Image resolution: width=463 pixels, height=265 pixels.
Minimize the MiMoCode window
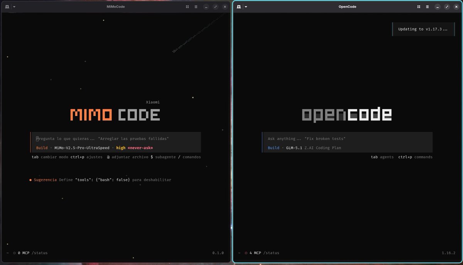click(206, 7)
